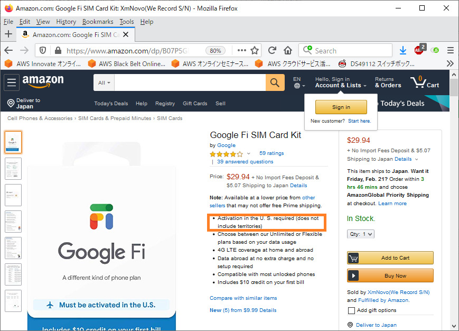
Task: Bookmark this page with the star
Action: point(255,50)
